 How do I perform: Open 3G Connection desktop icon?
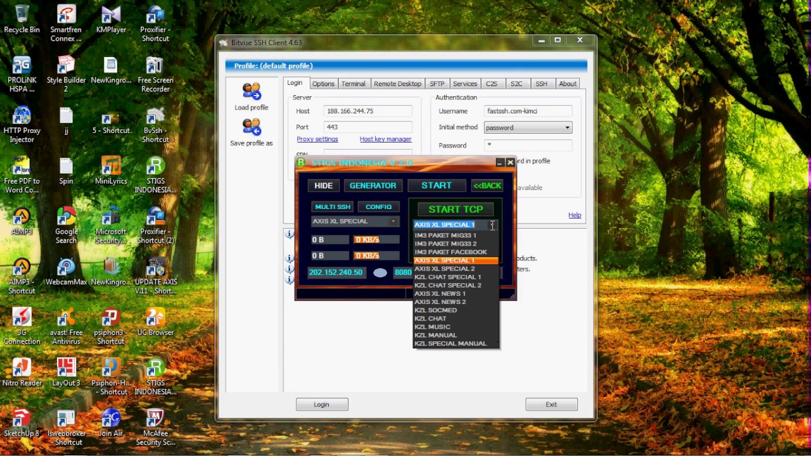[22, 327]
